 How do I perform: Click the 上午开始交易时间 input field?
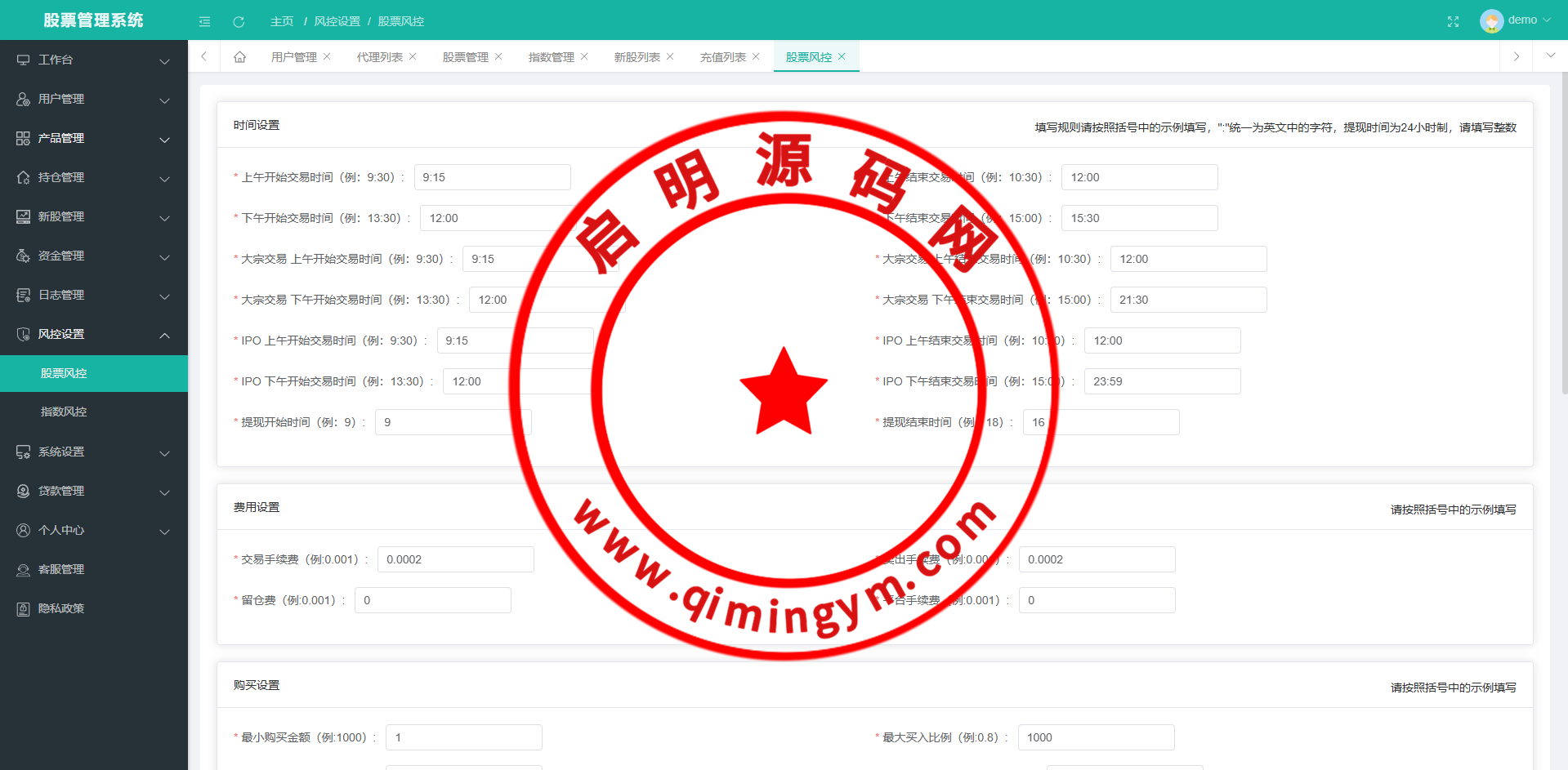(x=492, y=177)
